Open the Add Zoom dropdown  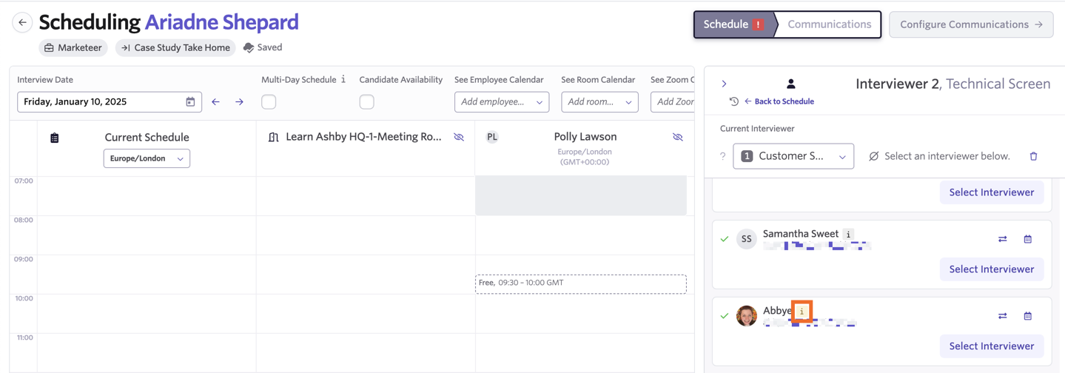(672, 101)
